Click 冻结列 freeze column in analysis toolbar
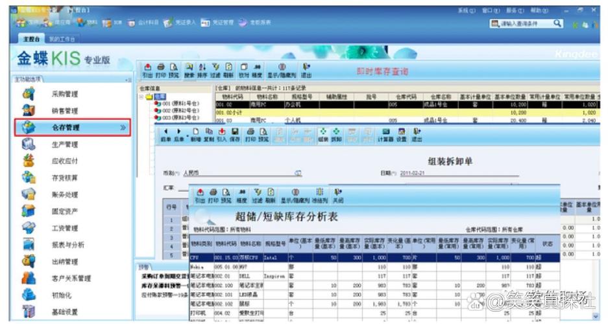The height and width of the screenshot is (324, 608). click(320, 196)
